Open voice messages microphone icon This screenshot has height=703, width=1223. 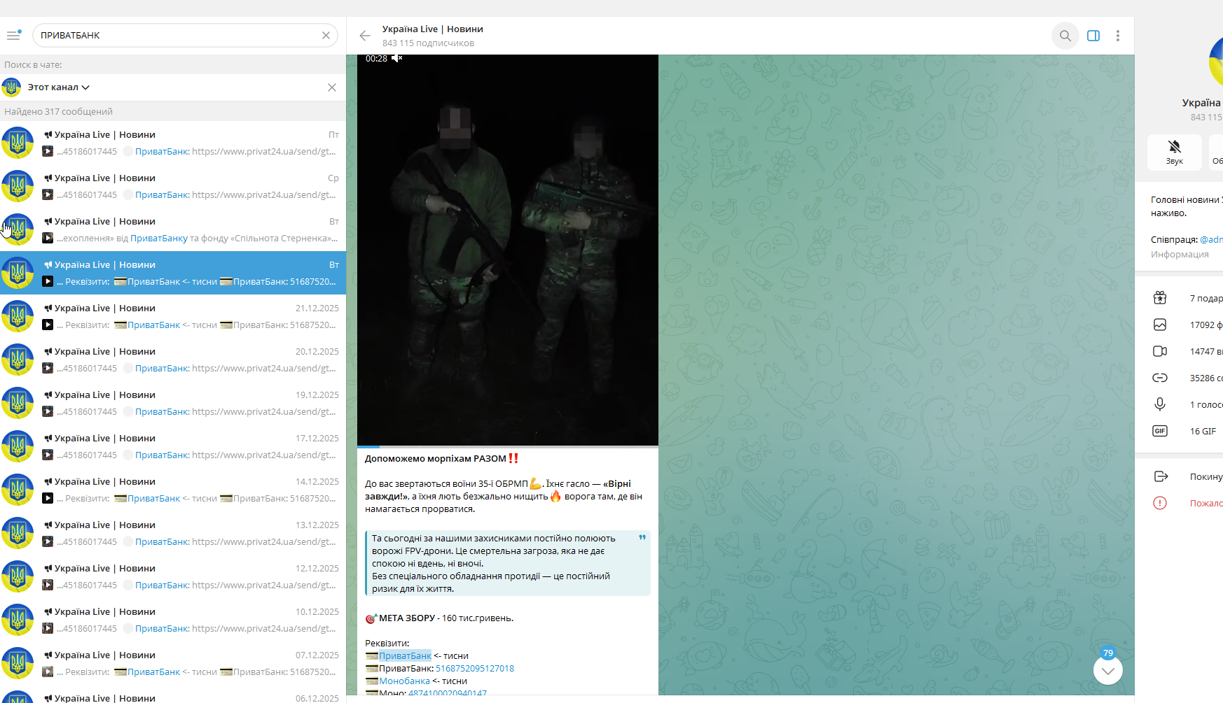pyautogui.click(x=1160, y=404)
